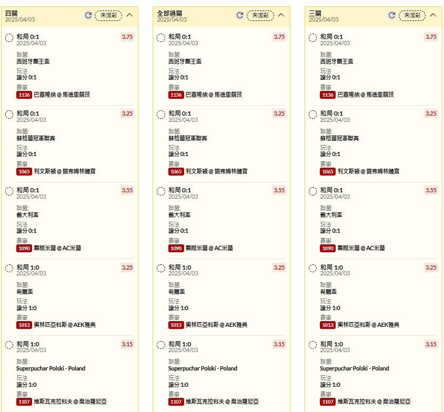Click the 未派彩 status badge on 三關

pos(412,15)
